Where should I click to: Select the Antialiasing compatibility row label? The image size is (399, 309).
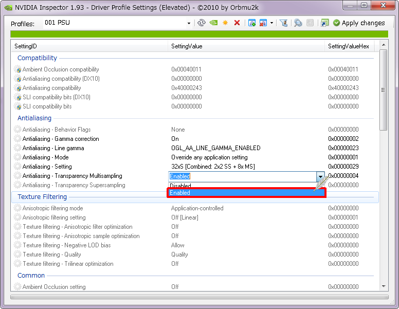[51, 88]
